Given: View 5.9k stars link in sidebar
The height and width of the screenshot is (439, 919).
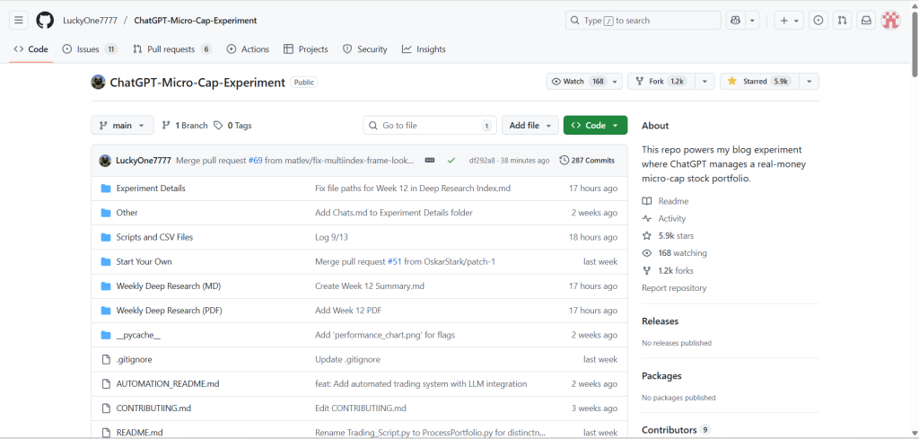Looking at the screenshot, I should (x=668, y=235).
